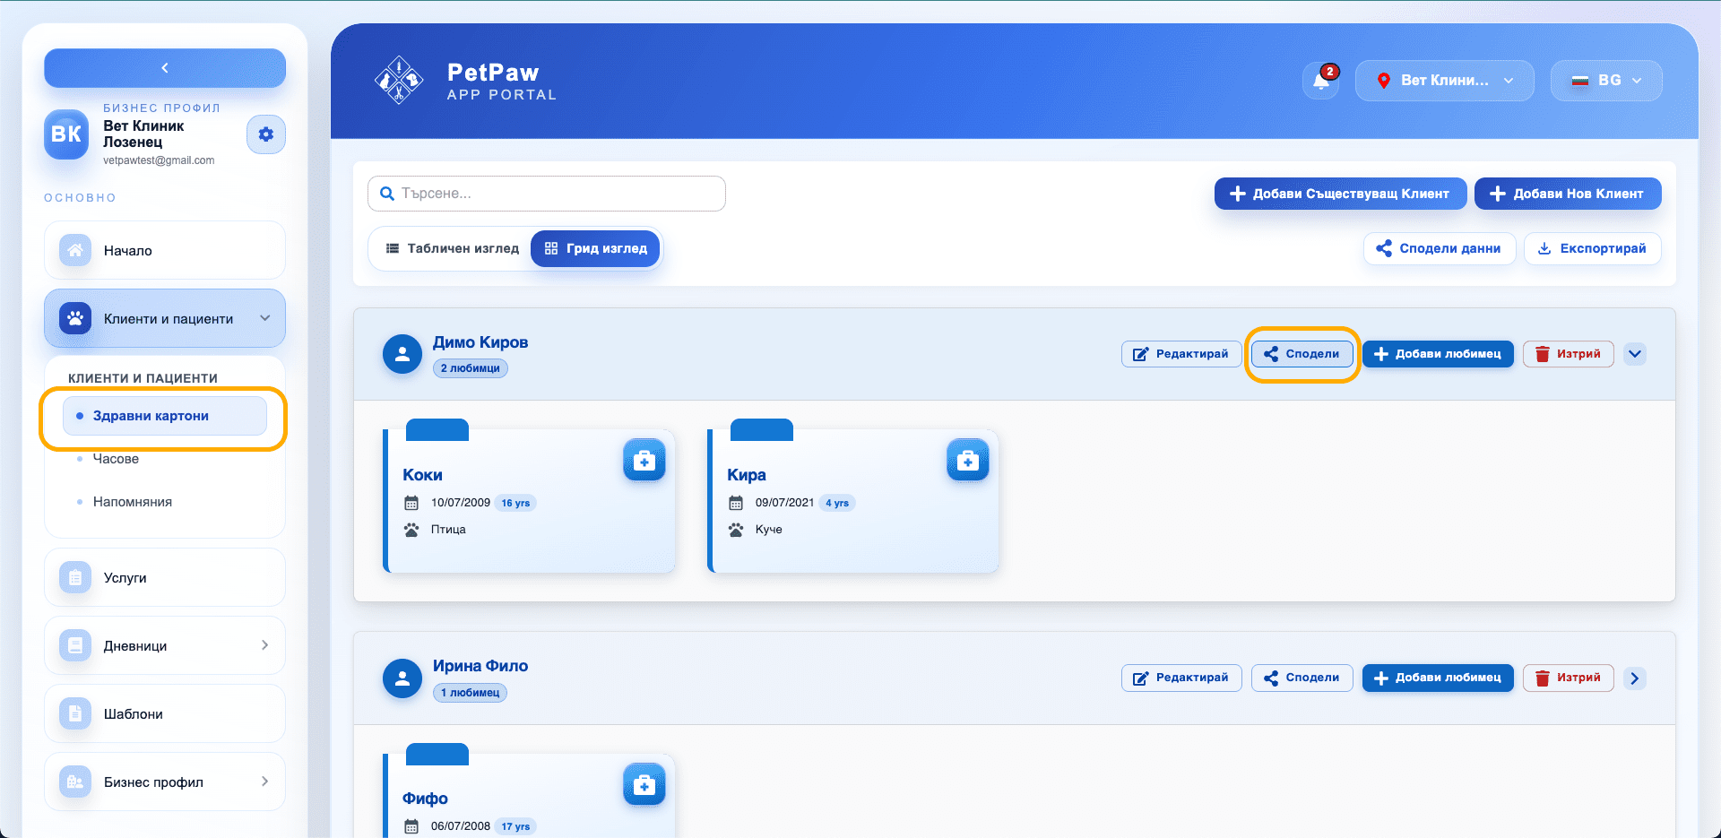Viewport: 1721px width, 838px height.
Task: Select Здравни картони in sidebar
Action: point(165,416)
